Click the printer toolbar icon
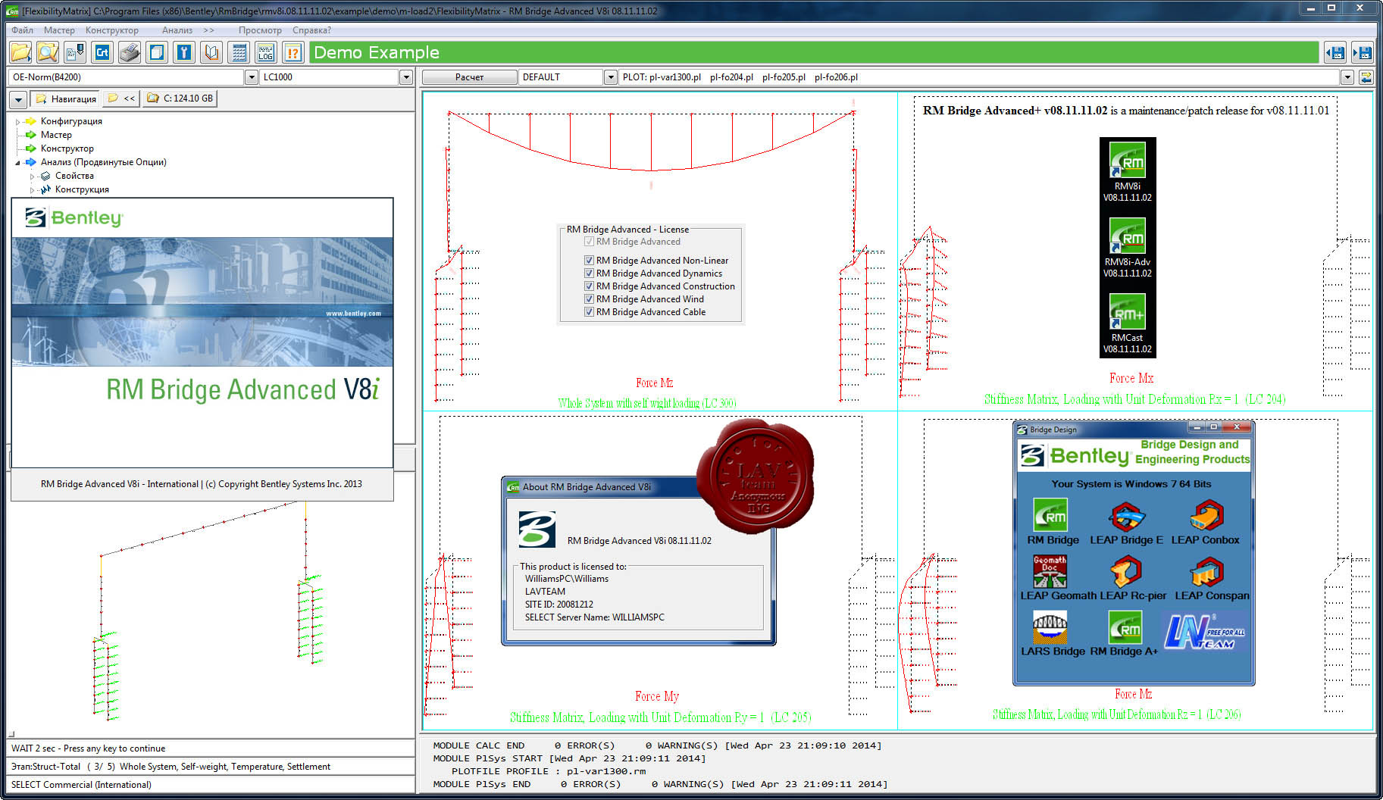This screenshot has height=800, width=1383. 130,52
